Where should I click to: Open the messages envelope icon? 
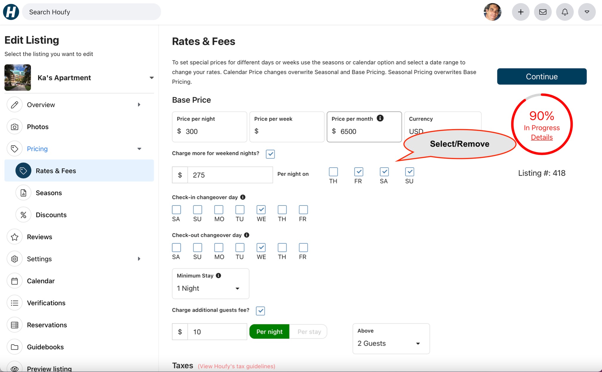543,12
